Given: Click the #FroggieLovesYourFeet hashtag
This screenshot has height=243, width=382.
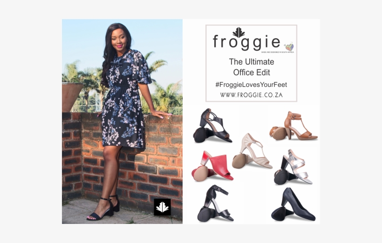Looking at the screenshot, I should coord(251,85).
